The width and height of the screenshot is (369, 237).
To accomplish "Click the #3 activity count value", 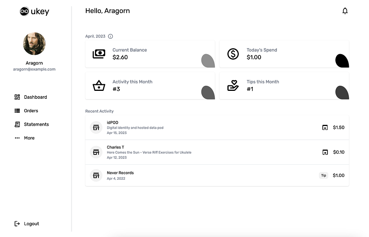I will (116, 89).
